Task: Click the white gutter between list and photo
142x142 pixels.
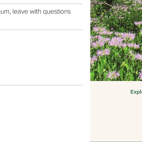Action: pyautogui.click(x=87, y=71)
